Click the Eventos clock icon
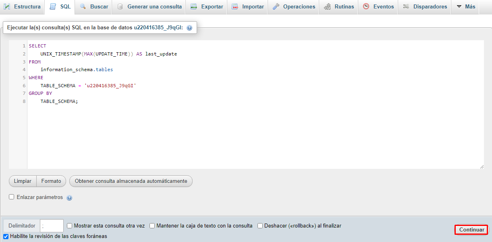 [366, 7]
